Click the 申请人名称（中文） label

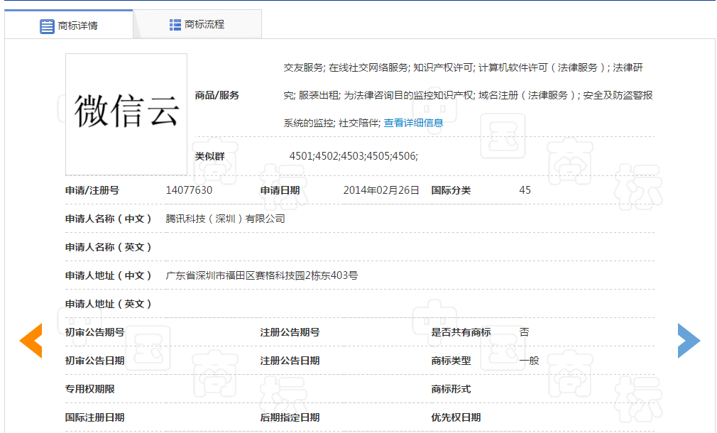point(109,219)
